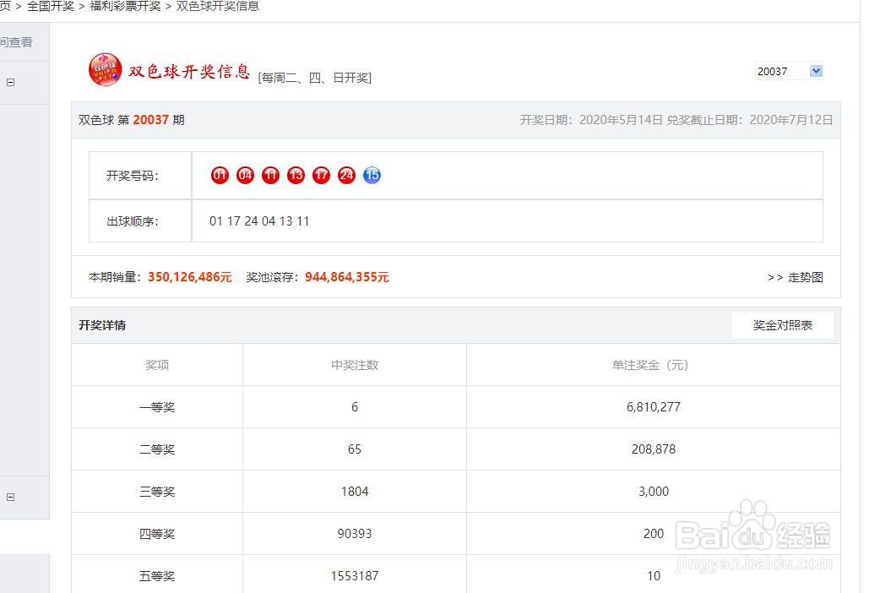Select the red ball 13

[x=296, y=175]
